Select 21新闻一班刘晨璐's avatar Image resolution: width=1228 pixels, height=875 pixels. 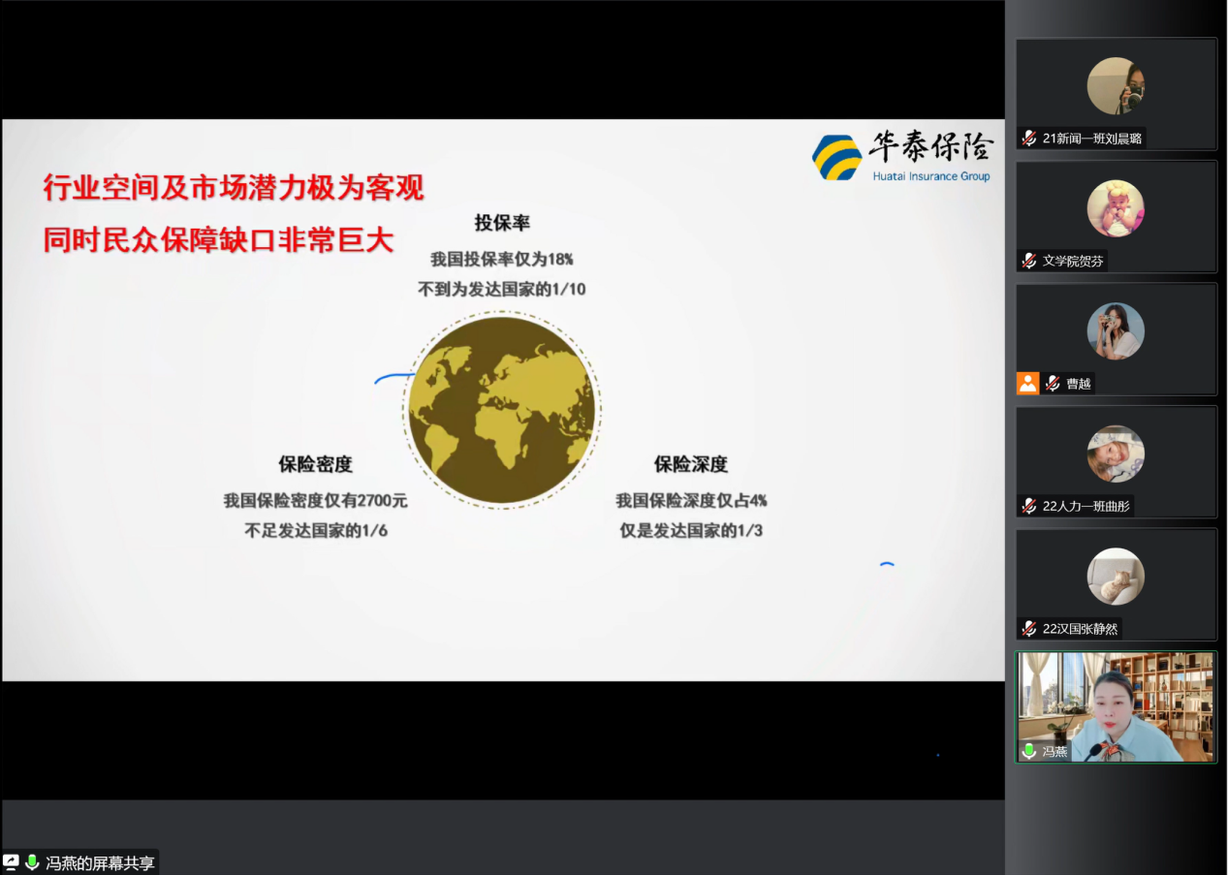(1116, 86)
